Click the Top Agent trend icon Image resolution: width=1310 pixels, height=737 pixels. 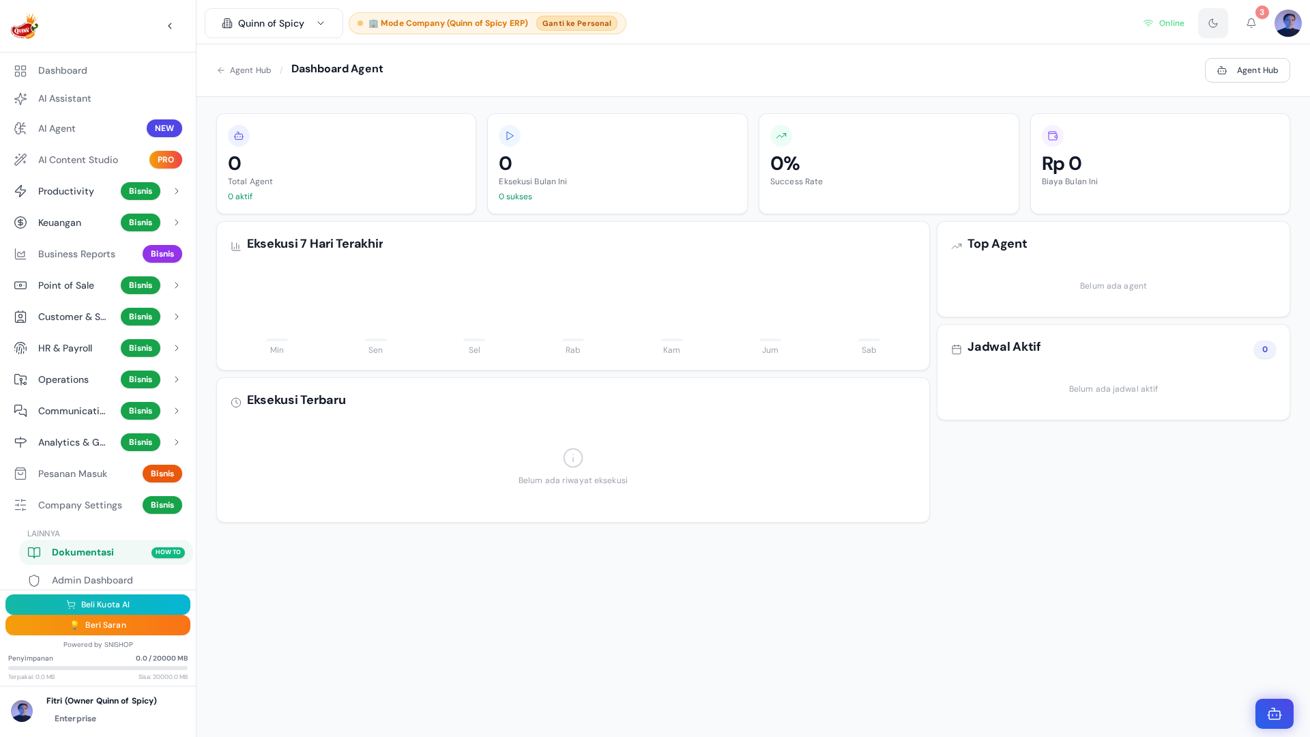tap(957, 246)
